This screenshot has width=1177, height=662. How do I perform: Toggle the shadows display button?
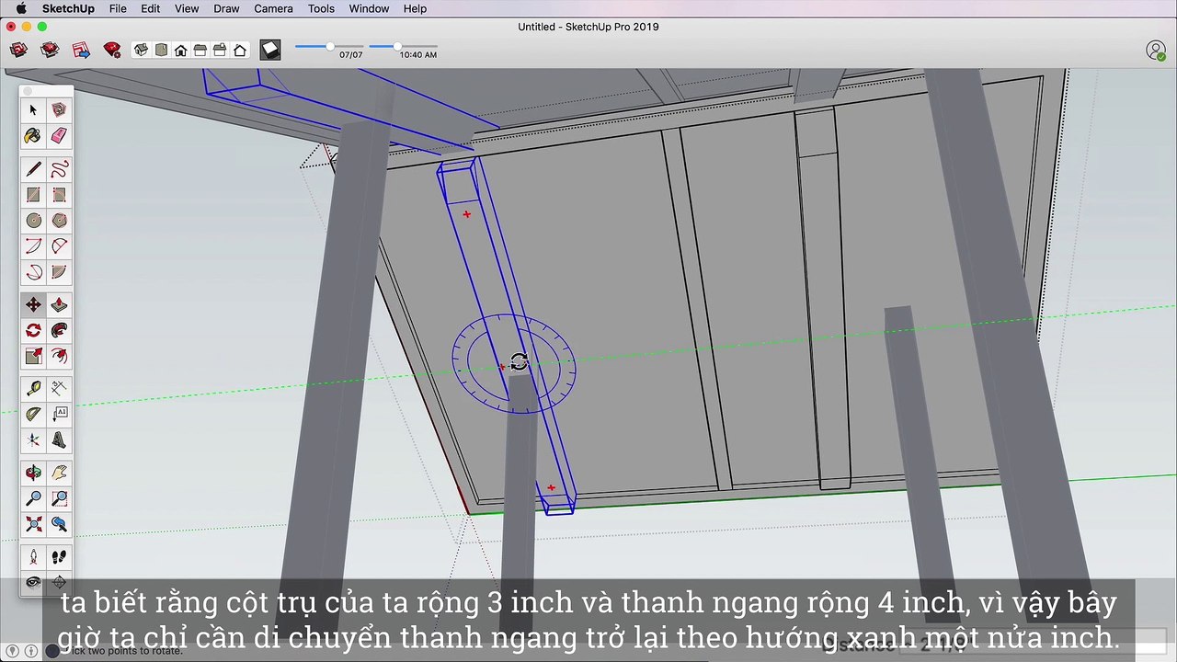[269, 50]
